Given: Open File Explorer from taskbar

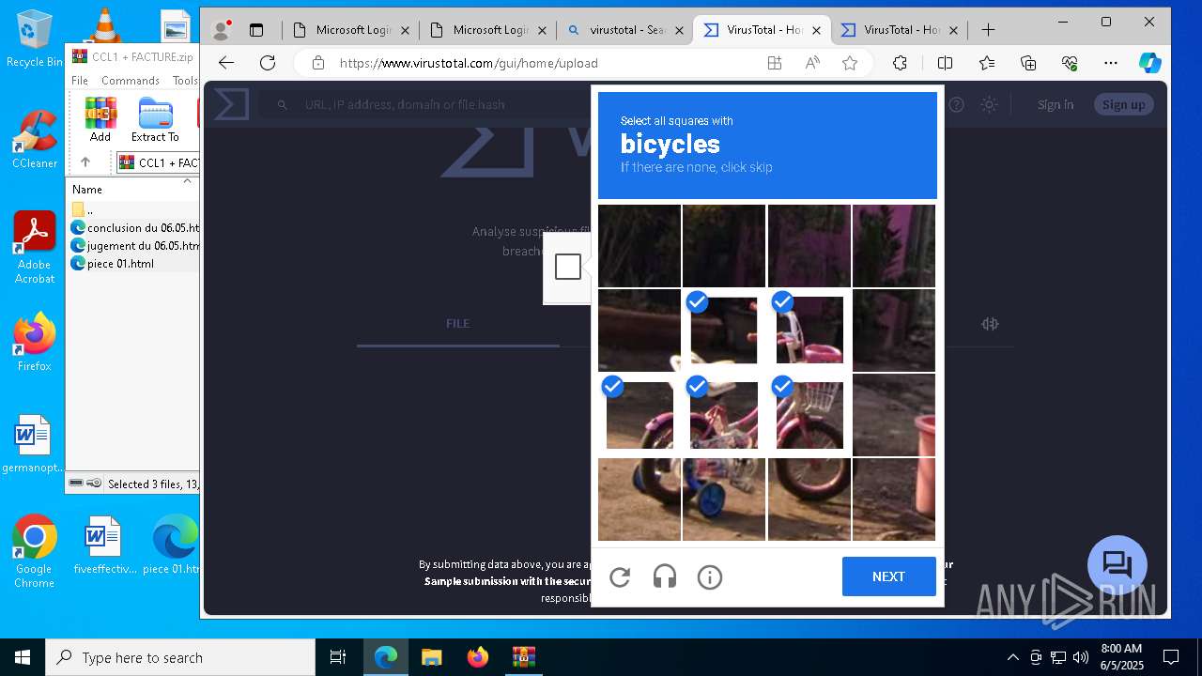Looking at the screenshot, I should click(431, 657).
